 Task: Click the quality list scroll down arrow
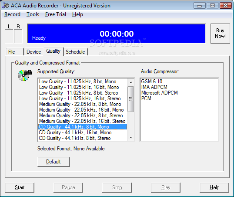click(x=131, y=137)
